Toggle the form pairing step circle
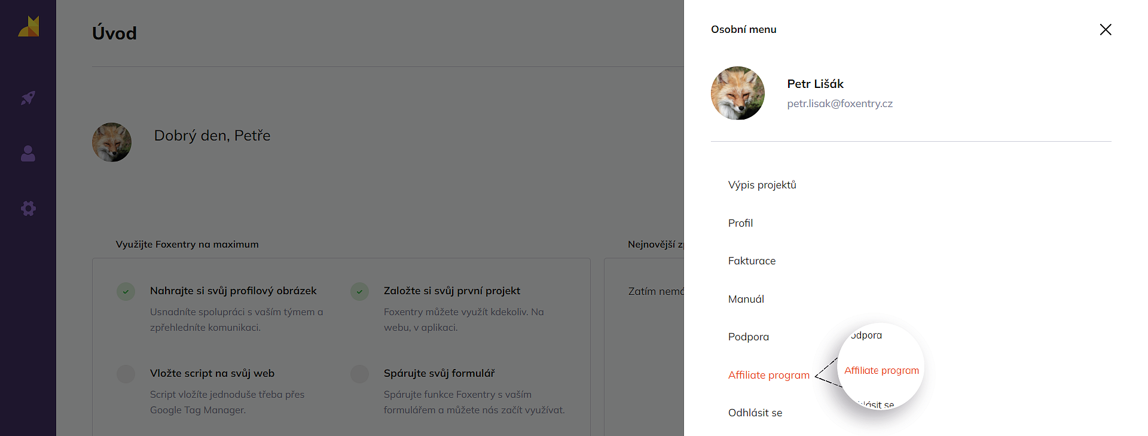1148x436 pixels. (x=359, y=374)
